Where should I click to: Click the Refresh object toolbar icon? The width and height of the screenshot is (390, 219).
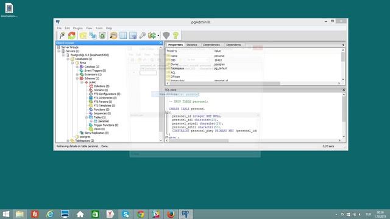tap(72, 35)
